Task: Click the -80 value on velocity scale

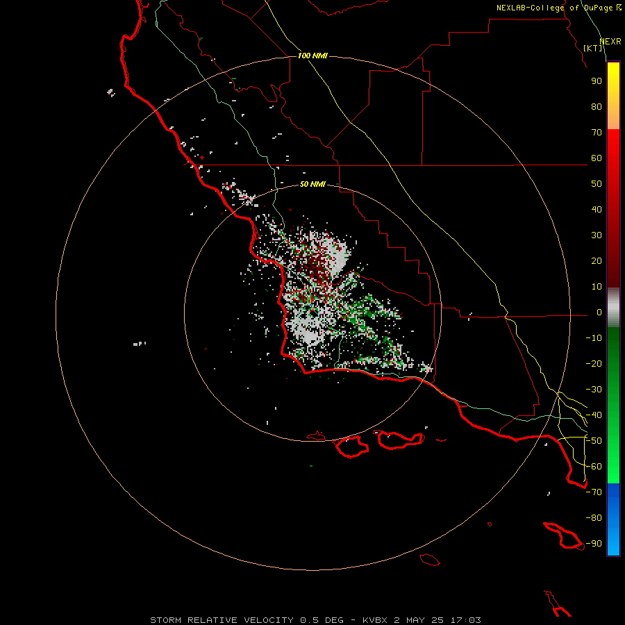Action: [594, 518]
